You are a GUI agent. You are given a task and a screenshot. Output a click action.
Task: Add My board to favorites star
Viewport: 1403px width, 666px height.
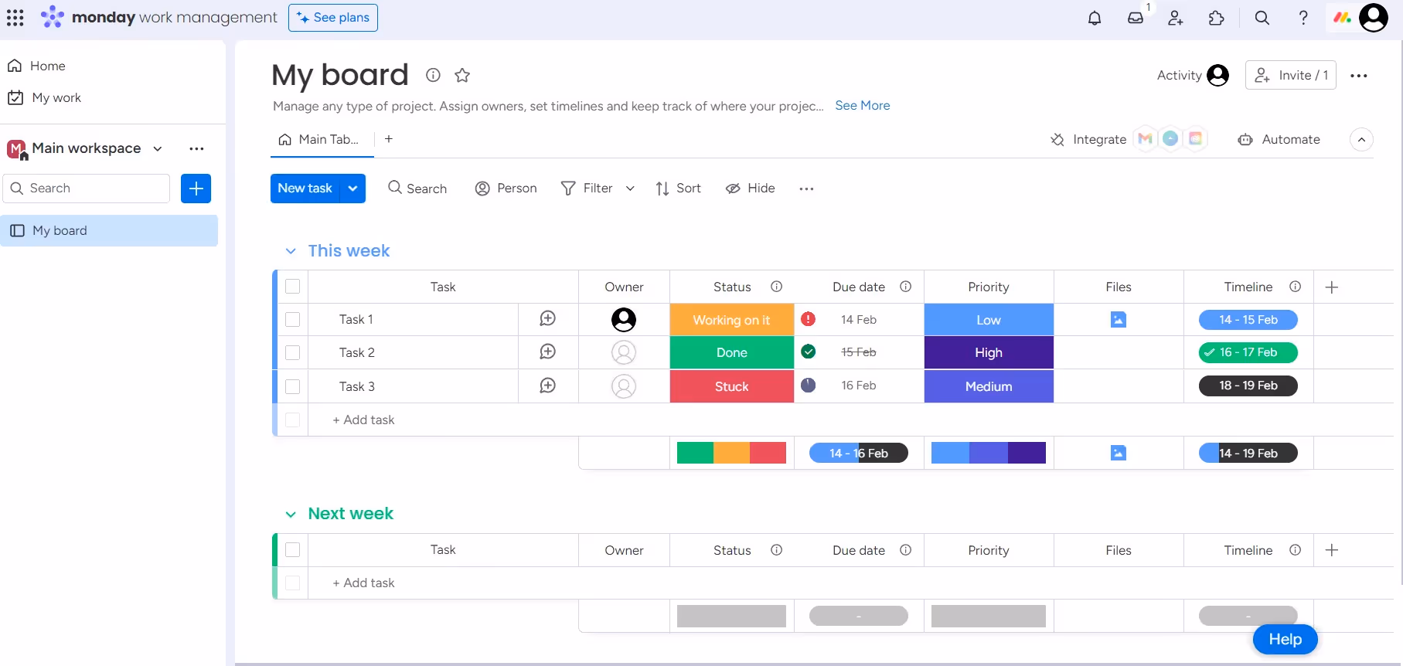[462, 75]
